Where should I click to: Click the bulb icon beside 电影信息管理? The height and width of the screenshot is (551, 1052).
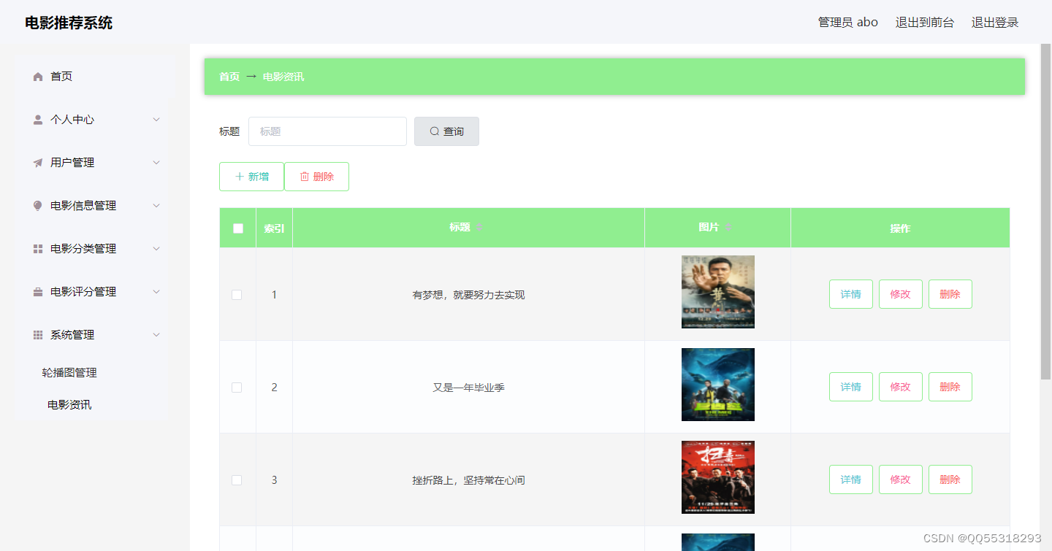38,206
